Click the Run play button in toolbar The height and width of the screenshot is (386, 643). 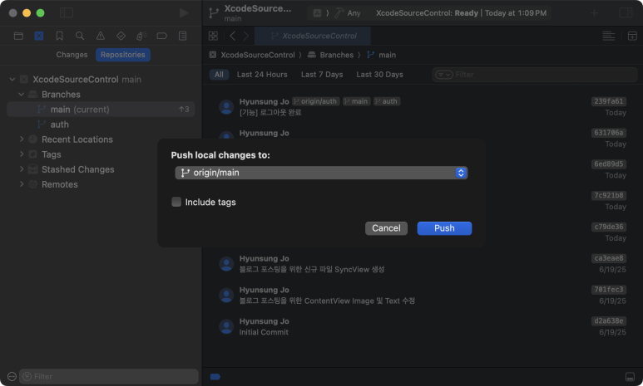tap(184, 12)
